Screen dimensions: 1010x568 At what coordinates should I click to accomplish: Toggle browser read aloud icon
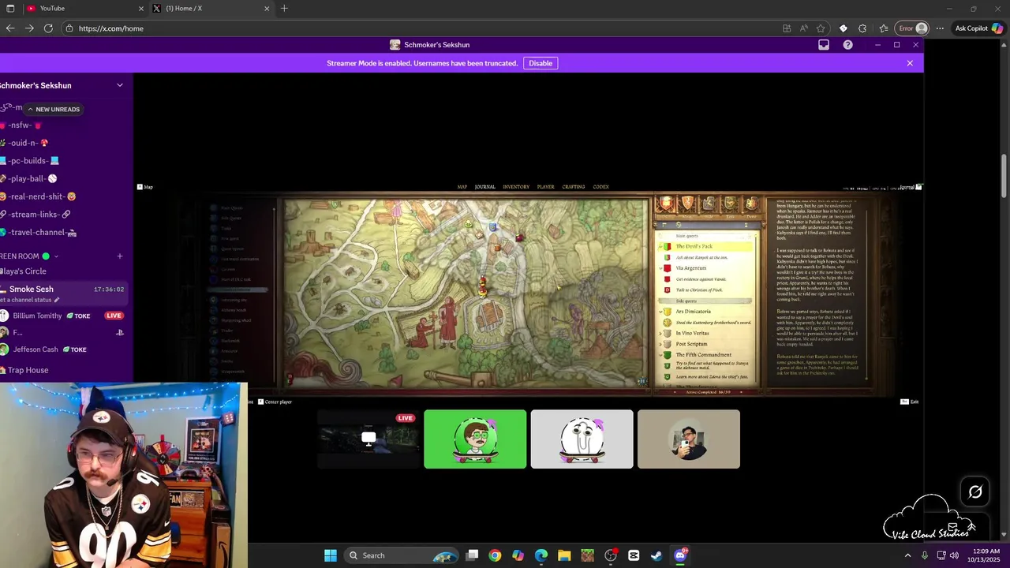click(804, 28)
